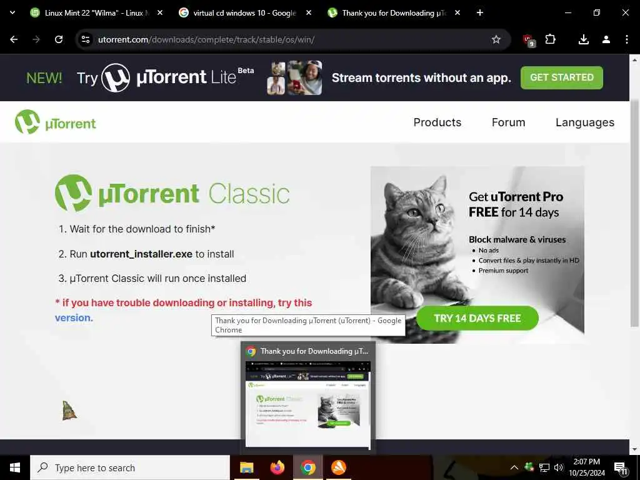Click the banner people photo collage
640x480 pixels.
coord(294,77)
